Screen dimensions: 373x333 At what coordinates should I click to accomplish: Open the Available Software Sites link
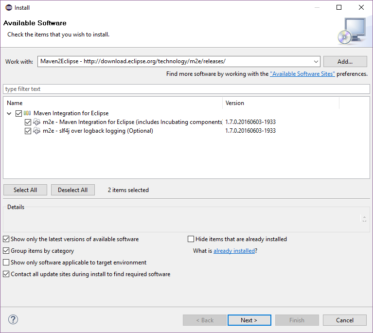click(x=302, y=74)
